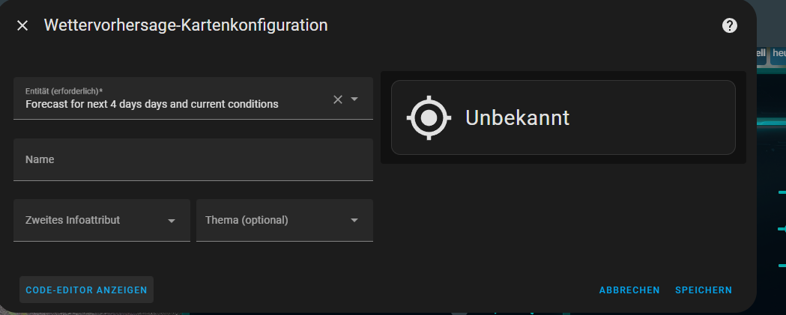The height and width of the screenshot is (315, 786).
Task: Click the Wettervorhersage-Kartenkonfiguration dialog title
Action: (x=186, y=25)
